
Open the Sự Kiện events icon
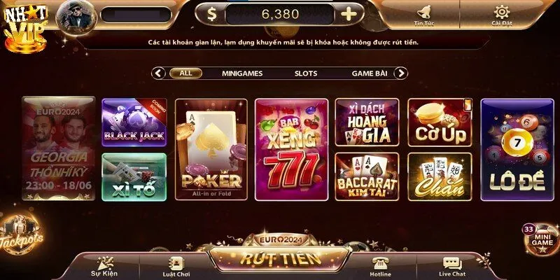tap(104, 267)
